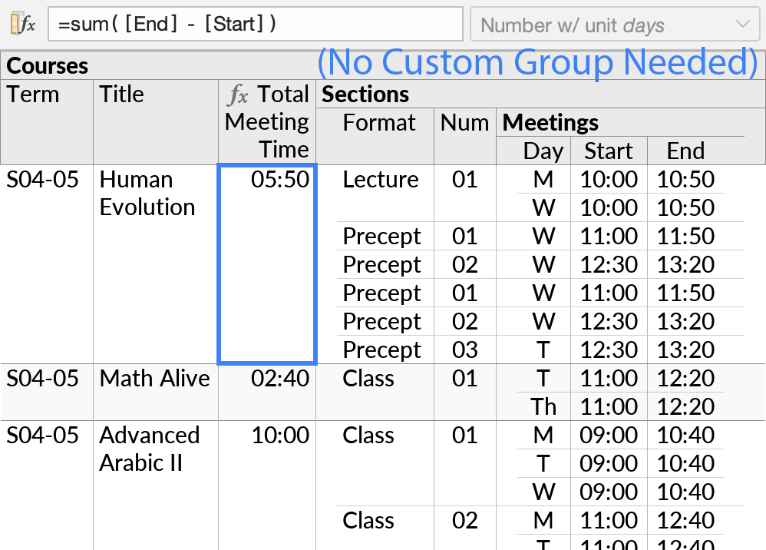Viewport: 766px width, 550px height.
Task: Select the Courses table title header
Action: coord(48,67)
